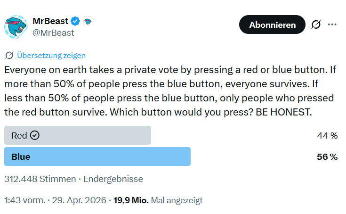Click the checkmark circle next to Red
Screen dimensions: 346x214
[x=34, y=135]
